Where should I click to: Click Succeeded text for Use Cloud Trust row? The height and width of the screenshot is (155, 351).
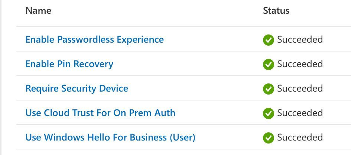tap(300, 113)
